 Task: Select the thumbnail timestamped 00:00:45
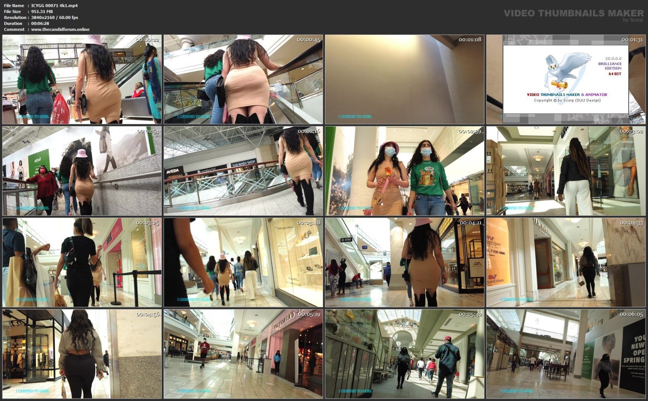coord(243,79)
